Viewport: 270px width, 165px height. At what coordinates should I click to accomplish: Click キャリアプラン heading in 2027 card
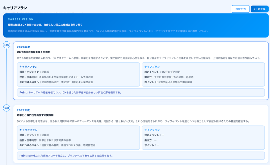coord(28,130)
